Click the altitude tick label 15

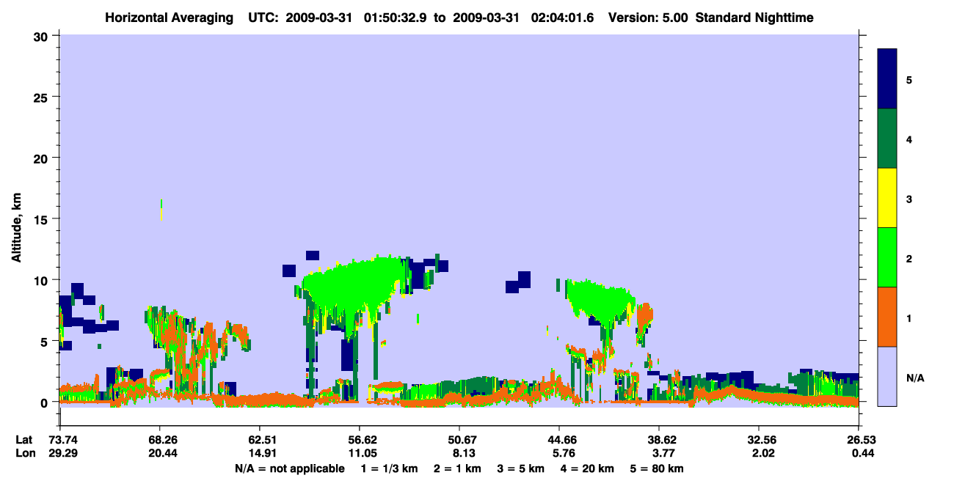point(43,219)
